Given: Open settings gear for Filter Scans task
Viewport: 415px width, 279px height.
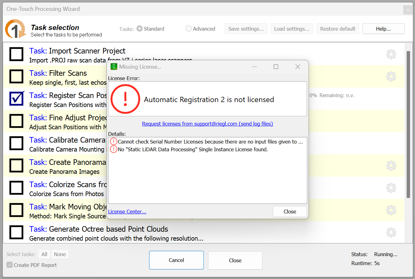Looking at the screenshot, I should tap(391, 76).
